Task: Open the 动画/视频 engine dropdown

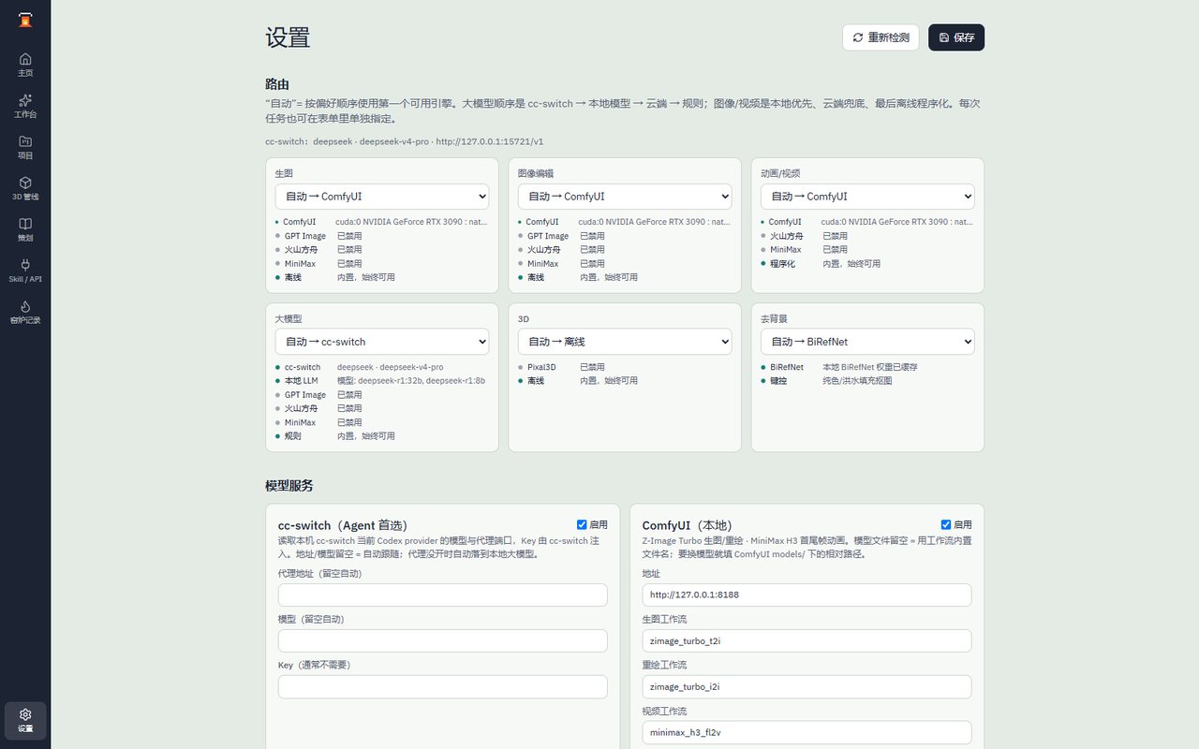Action: (867, 197)
